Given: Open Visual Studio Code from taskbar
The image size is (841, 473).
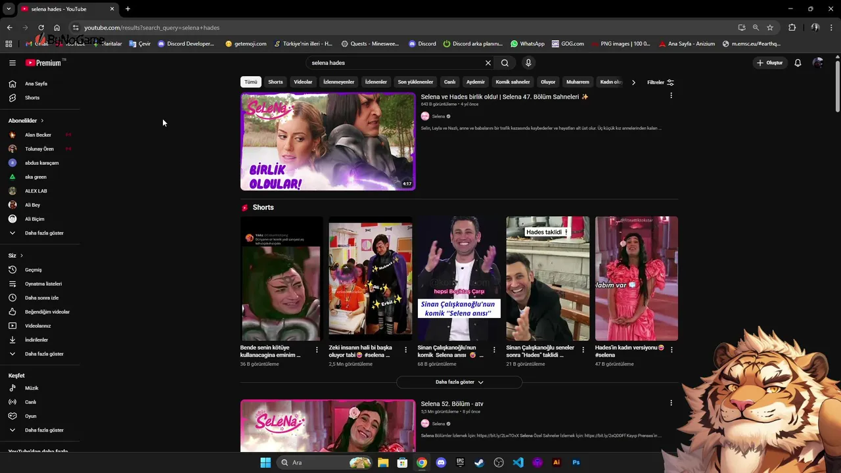Looking at the screenshot, I should click(518, 462).
